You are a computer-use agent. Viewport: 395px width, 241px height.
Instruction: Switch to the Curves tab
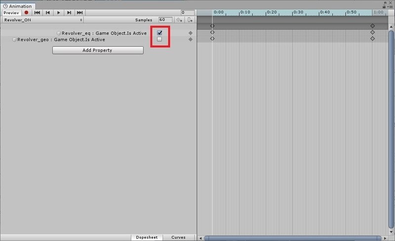pos(178,237)
